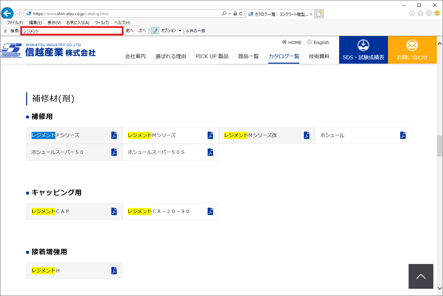This screenshot has width=443, height=296.
Task: Click the address bar search magnifier icon
Action: pos(224,14)
